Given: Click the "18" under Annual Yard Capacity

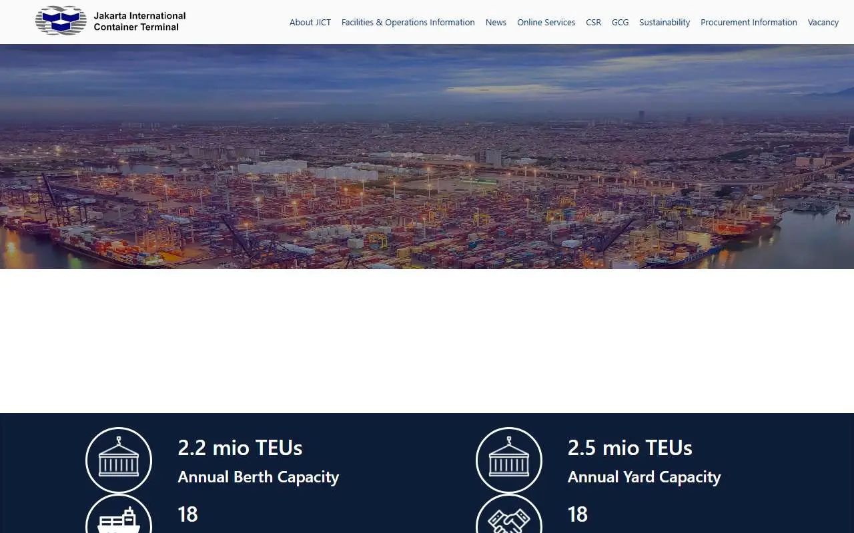Looking at the screenshot, I should [578, 514].
